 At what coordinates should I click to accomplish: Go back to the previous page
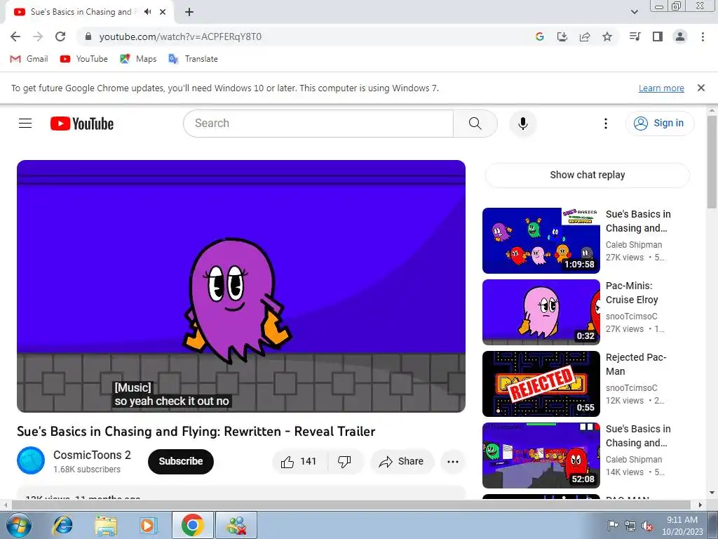tap(15, 36)
